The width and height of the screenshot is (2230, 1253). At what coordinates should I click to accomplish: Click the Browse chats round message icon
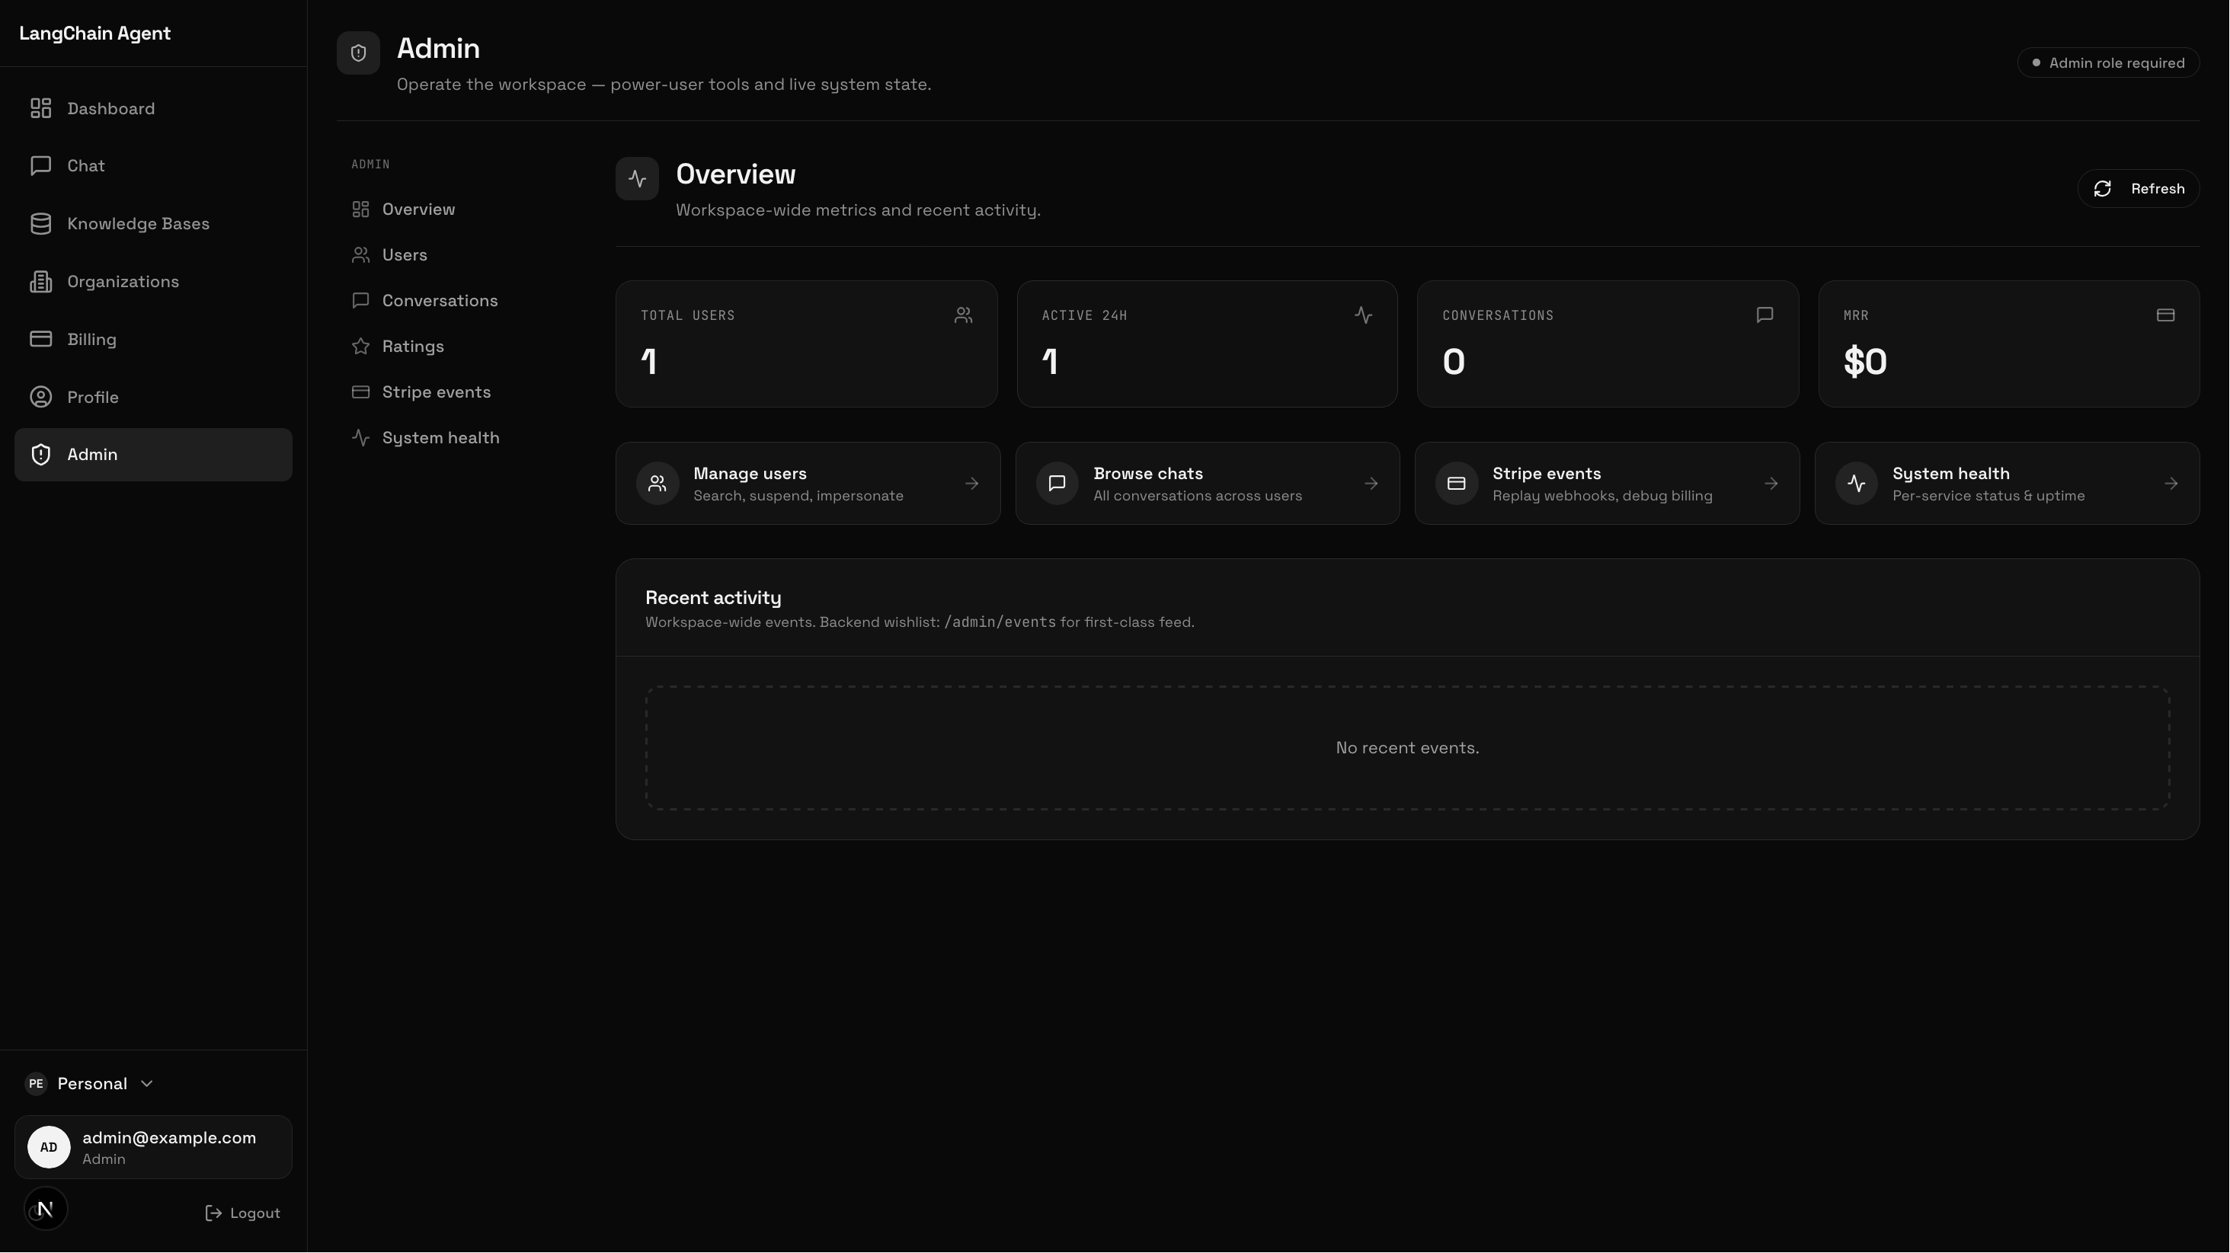point(1057,484)
